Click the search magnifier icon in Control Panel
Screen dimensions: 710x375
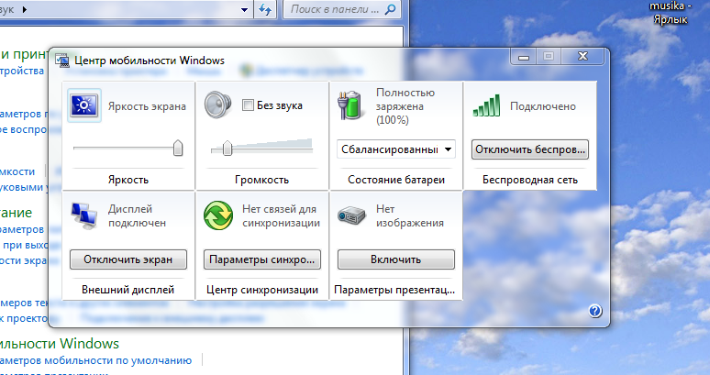(x=391, y=9)
